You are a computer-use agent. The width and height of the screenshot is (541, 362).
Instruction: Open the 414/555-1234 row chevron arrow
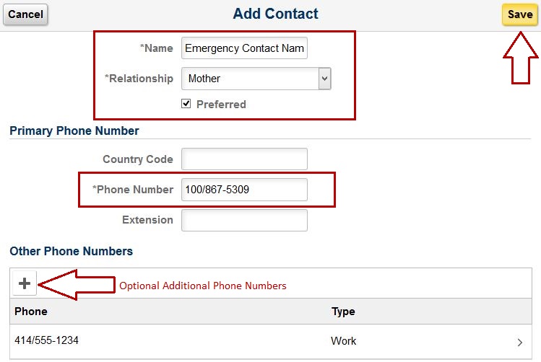click(520, 342)
